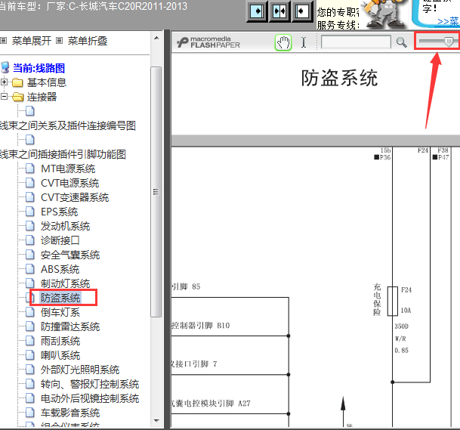Click the page icon beside 诊断接口
Image resolution: width=460 pixels, height=430 pixels.
[29, 240]
